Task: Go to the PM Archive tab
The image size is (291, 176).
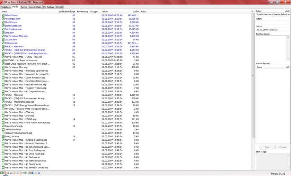Action: (48, 7)
